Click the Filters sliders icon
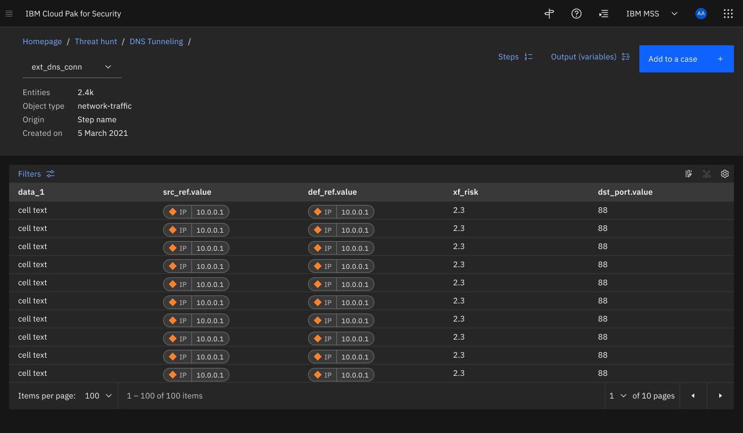 [50, 174]
